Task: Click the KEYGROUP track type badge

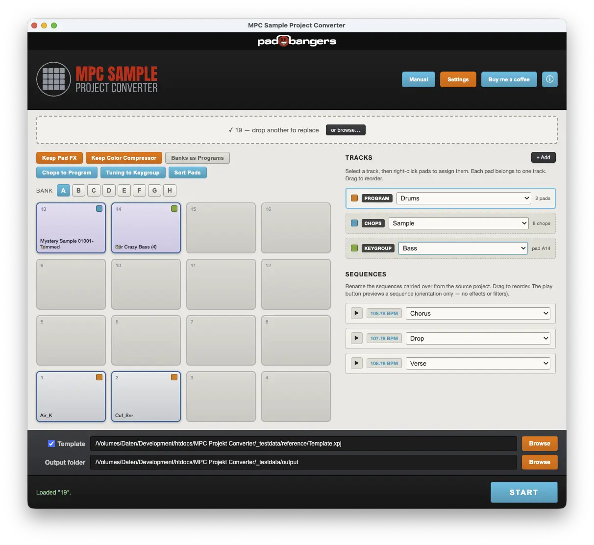Action: (x=378, y=248)
